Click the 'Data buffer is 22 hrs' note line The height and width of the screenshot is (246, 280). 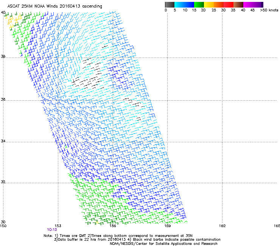137,240
